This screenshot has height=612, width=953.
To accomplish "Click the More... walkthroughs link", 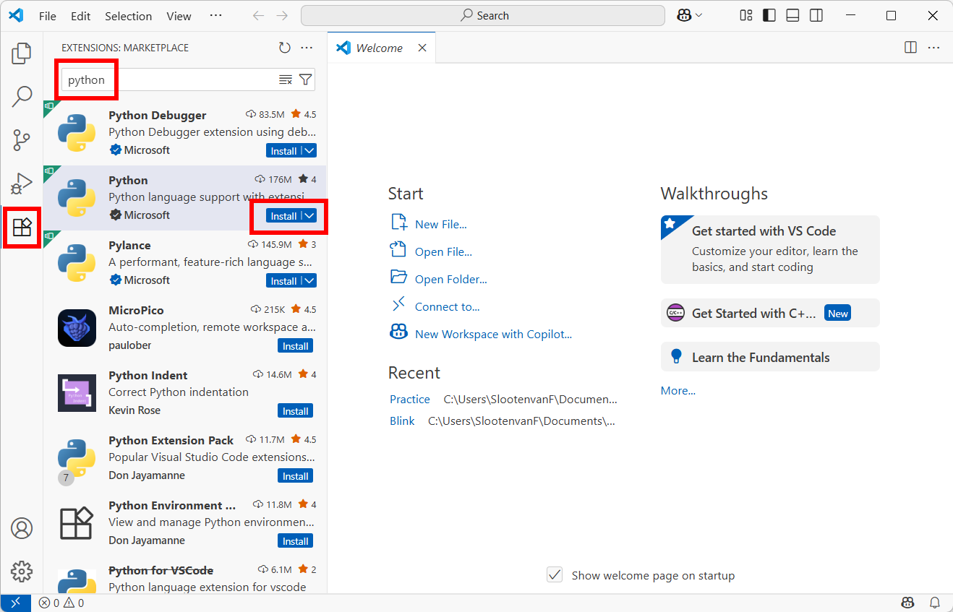I will (678, 390).
